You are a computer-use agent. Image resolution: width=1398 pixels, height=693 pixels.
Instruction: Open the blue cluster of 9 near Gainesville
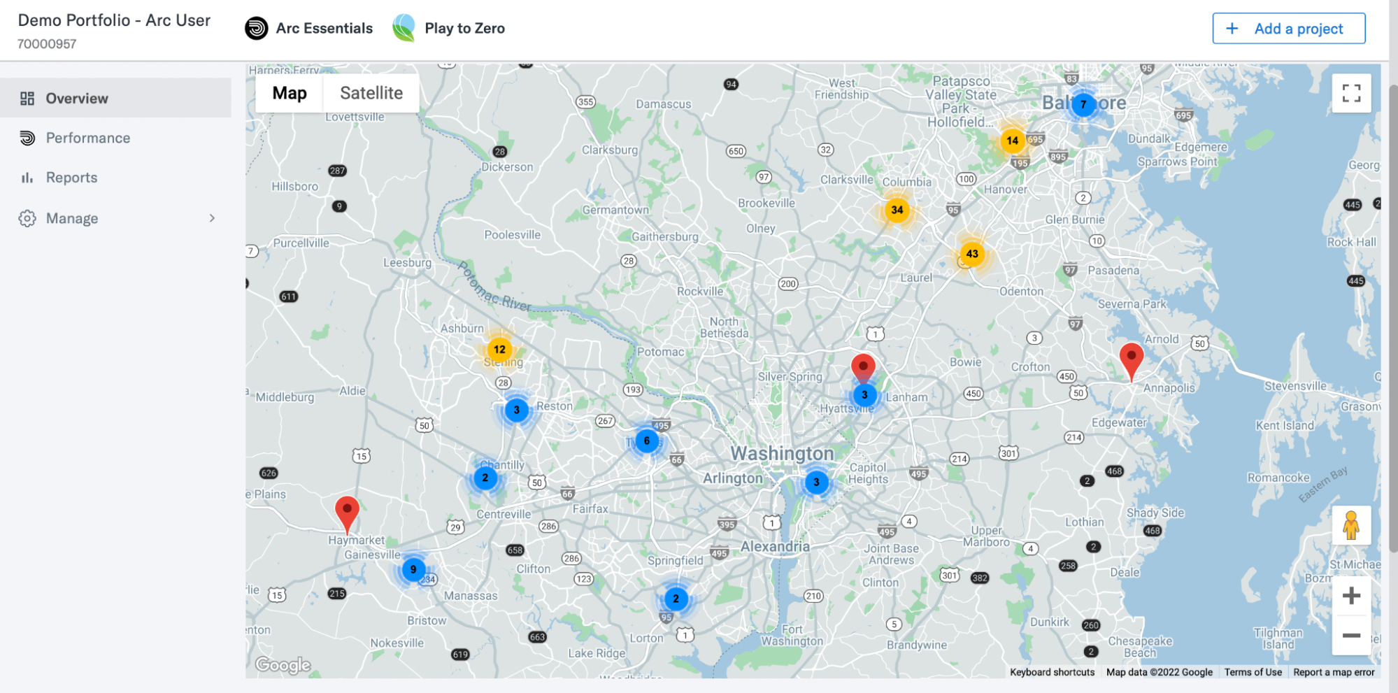click(x=413, y=569)
